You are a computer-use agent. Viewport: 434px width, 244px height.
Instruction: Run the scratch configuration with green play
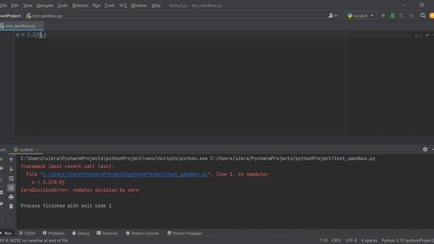click(x=383, y=16)
